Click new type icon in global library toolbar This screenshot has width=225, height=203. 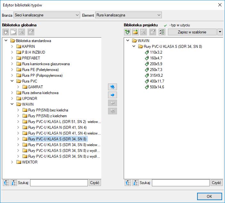point(6,32)
